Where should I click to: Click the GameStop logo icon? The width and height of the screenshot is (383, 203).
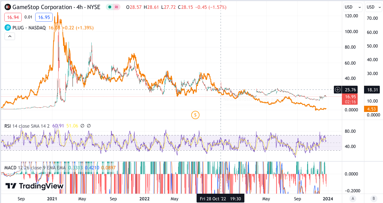click(8, 7)
